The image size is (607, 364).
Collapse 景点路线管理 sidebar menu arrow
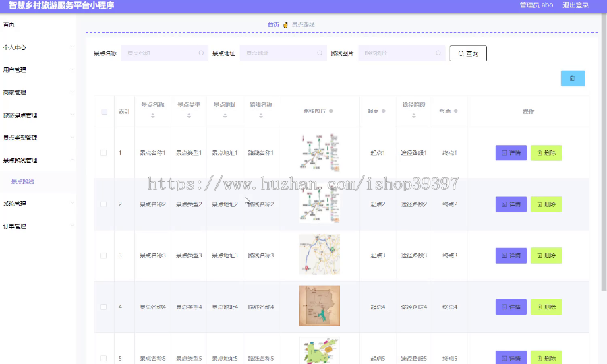tap(72, 160)
